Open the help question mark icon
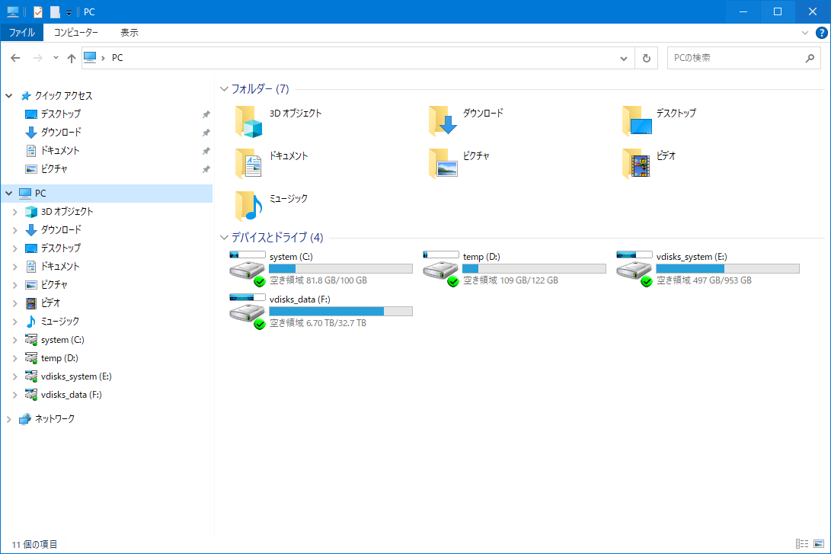 tap(821, 33)
